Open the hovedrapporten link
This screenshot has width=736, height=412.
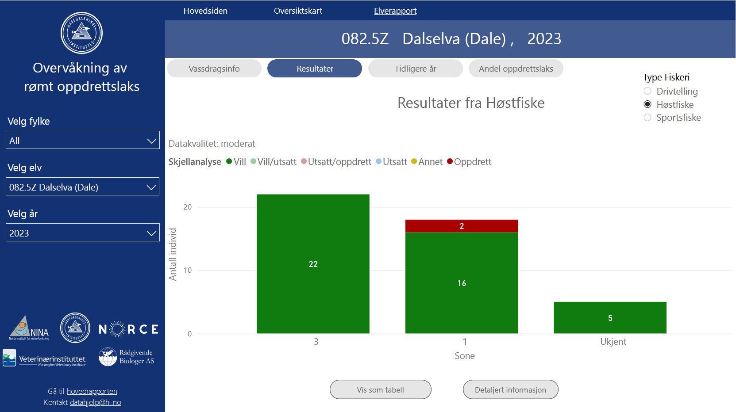point(92,391)
